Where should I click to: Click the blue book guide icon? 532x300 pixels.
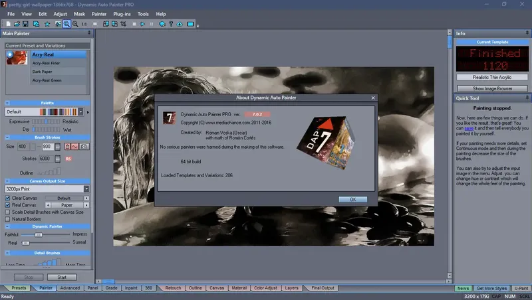tap(162, 24)
